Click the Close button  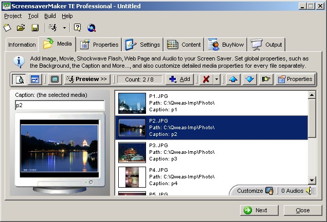click(303, 210)
